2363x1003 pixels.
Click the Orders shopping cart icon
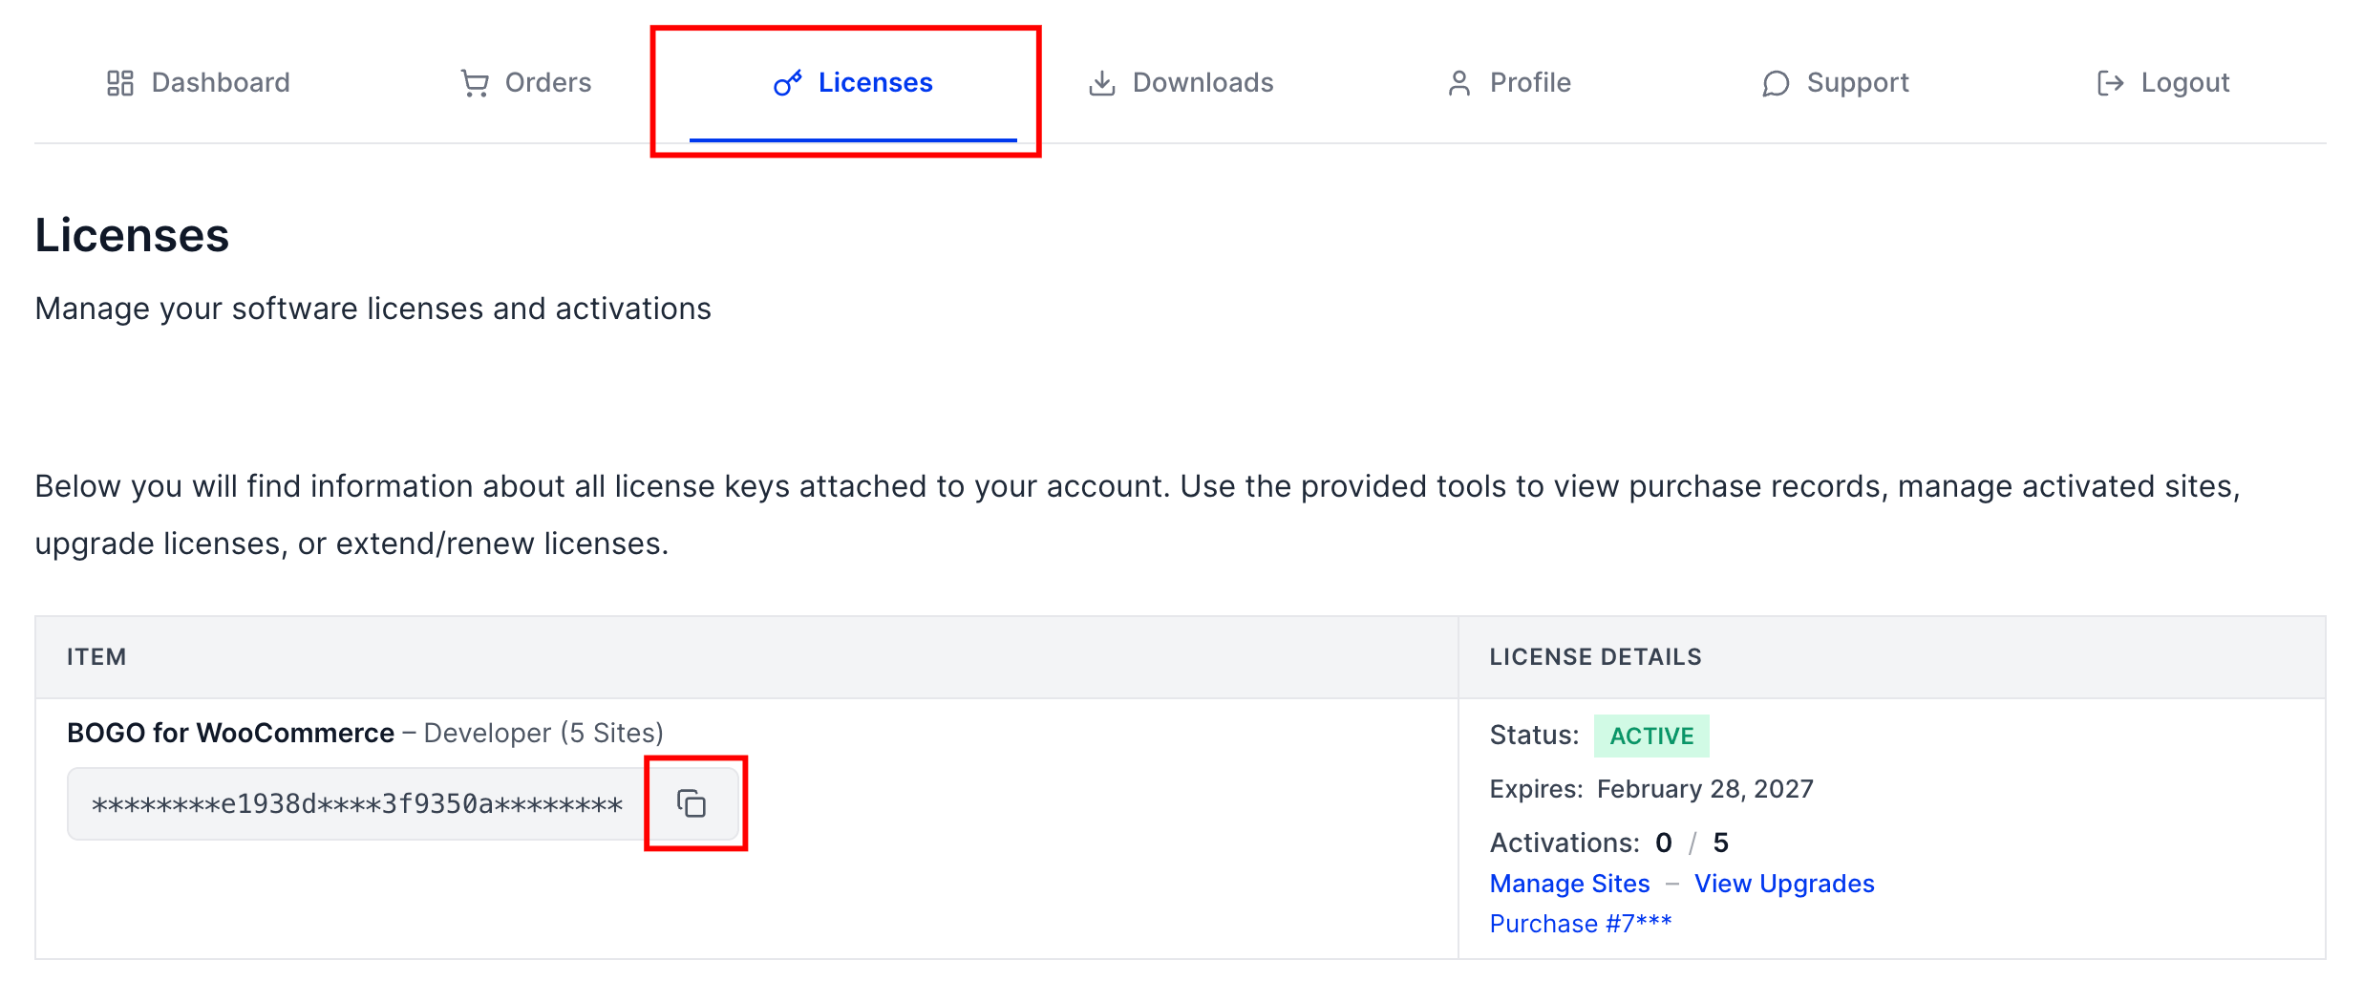point(475,83)
